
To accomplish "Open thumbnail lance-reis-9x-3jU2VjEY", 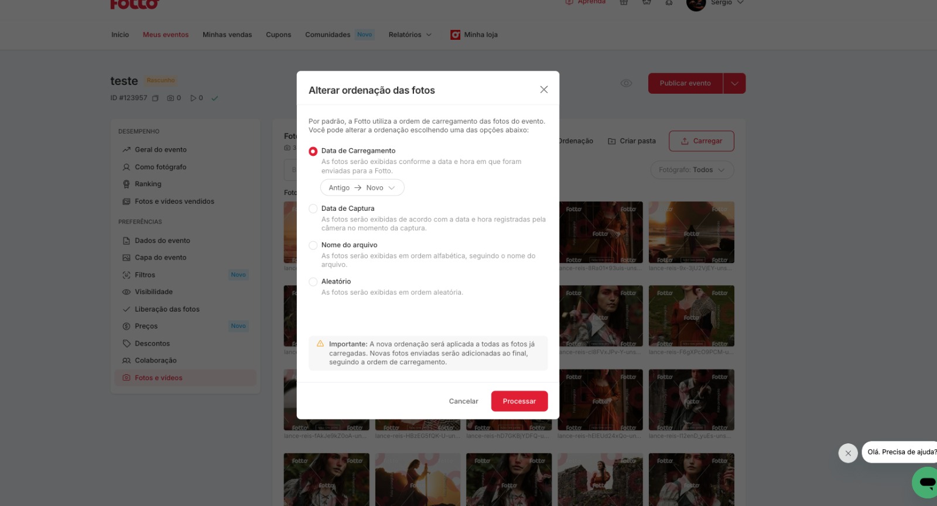I will click(x=692, y=233).
